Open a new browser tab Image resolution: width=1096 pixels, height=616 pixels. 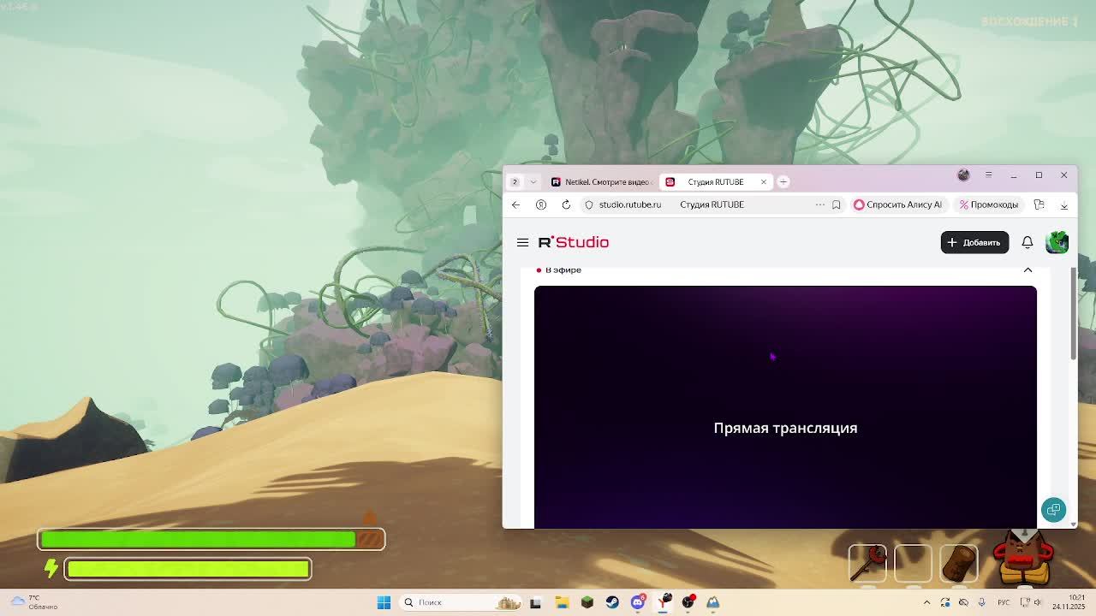pos(783,181)
